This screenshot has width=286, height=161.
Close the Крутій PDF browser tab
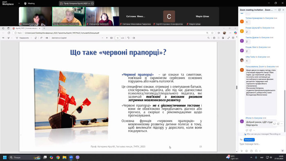tap(40, 29)
